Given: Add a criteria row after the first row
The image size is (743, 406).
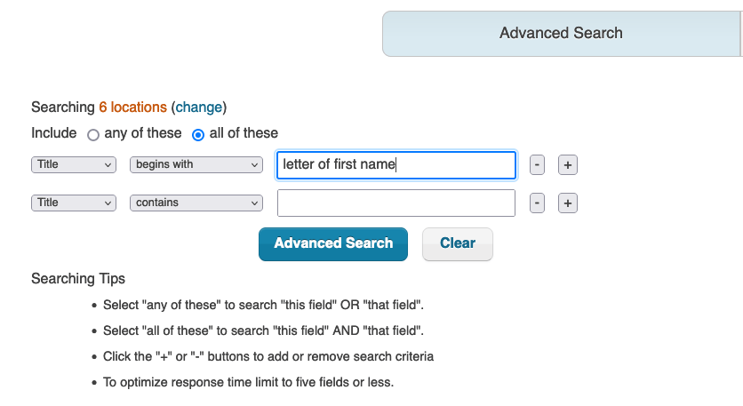Looking at the screenshot, I should [x=568, y=165].
